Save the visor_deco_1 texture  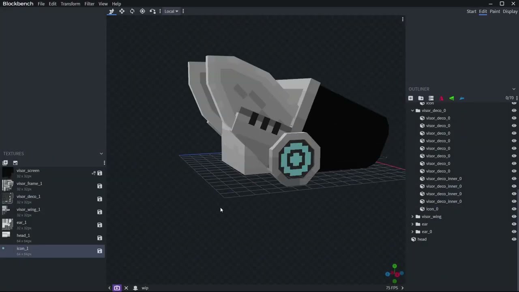tap(100, 199)
